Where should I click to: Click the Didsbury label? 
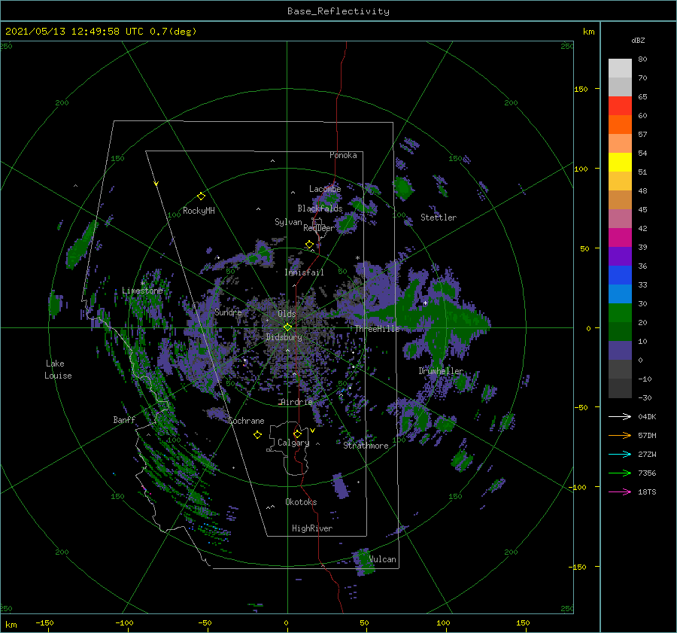(284, 337)
